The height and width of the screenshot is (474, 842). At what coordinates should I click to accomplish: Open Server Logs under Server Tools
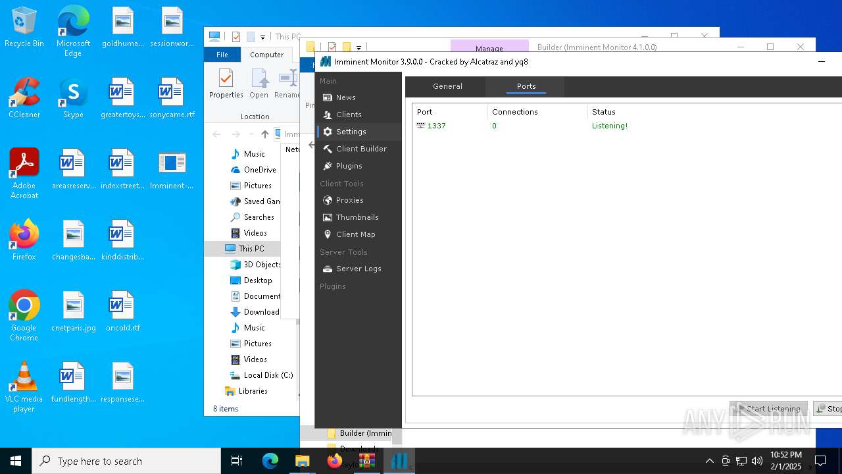pyautogui.click(x=359, y=269)
